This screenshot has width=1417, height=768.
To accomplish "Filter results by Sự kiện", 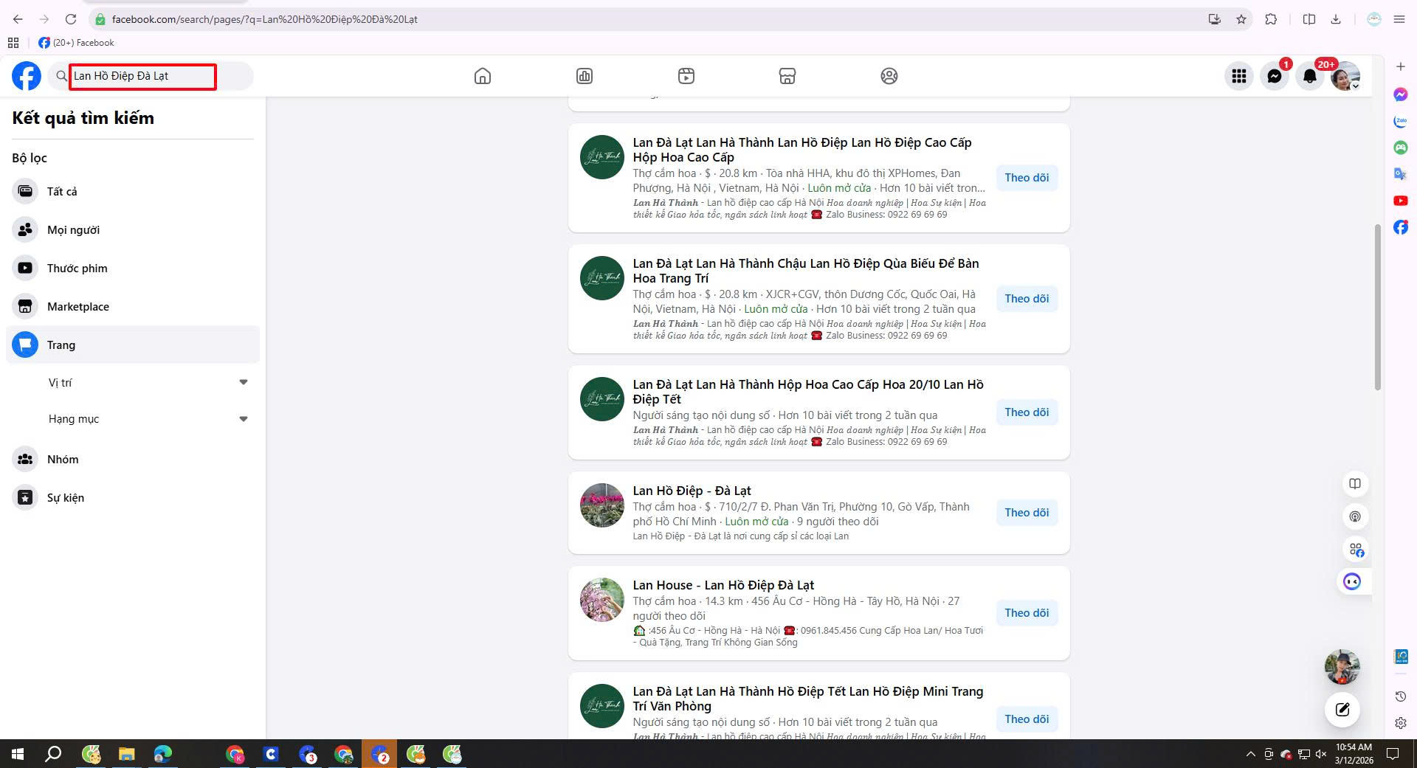I will pos(133,498).
